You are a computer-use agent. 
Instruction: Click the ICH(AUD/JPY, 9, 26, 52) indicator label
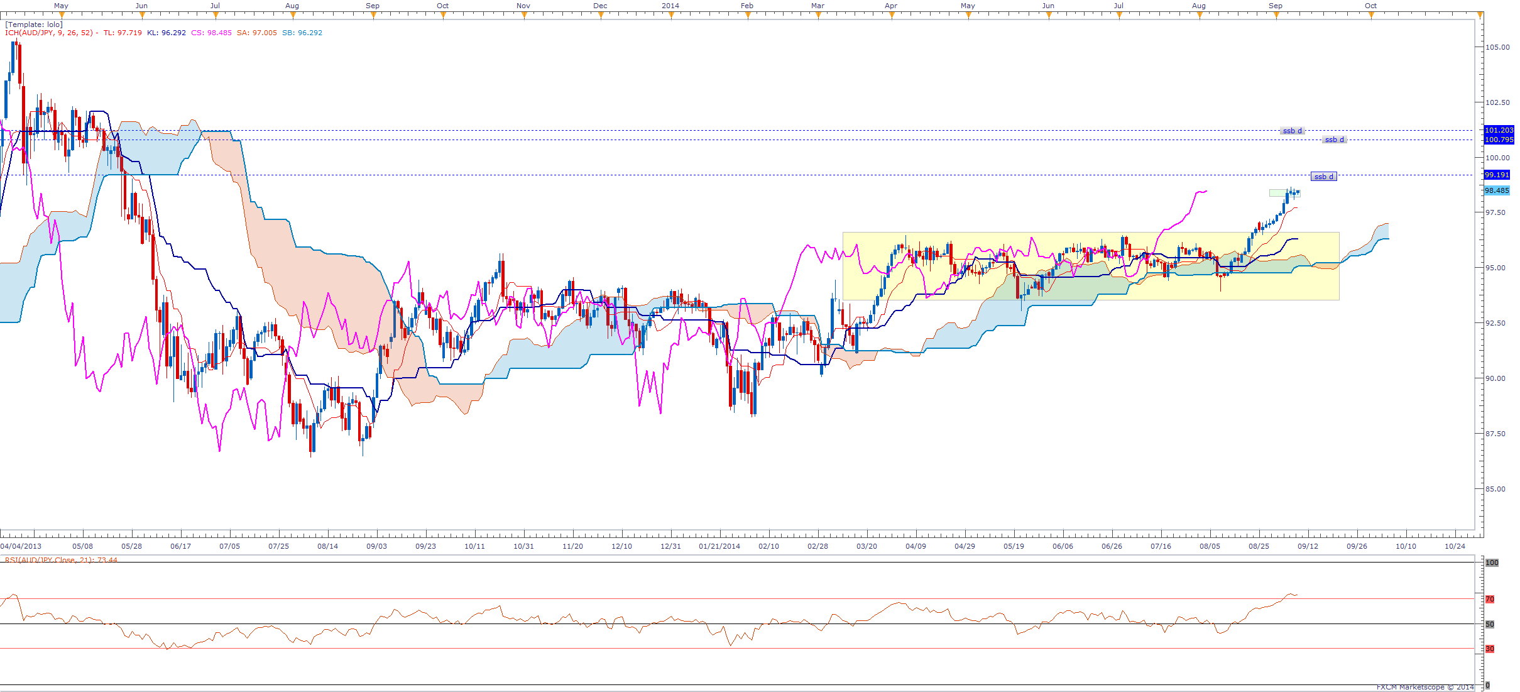(49, 33)
